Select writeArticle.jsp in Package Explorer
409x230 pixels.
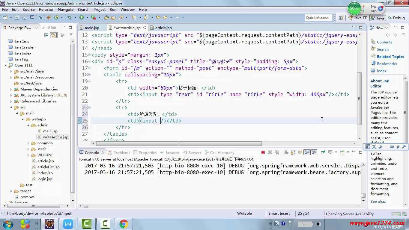55,137
